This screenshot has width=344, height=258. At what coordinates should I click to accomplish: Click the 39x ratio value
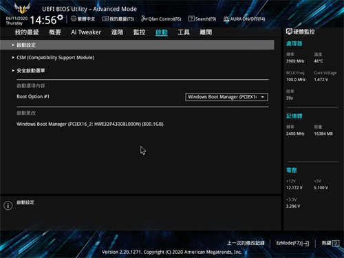pyautogui.click(x=290, y=98)
